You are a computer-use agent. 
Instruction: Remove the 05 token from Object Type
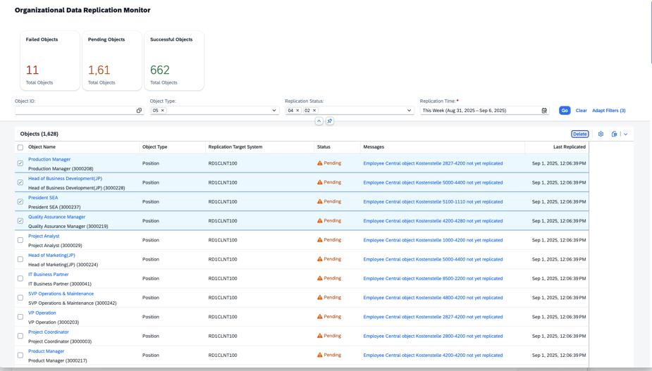163,111
